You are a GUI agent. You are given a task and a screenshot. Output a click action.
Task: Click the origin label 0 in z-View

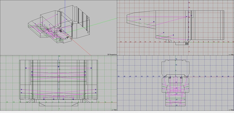[x=176, y=76]
